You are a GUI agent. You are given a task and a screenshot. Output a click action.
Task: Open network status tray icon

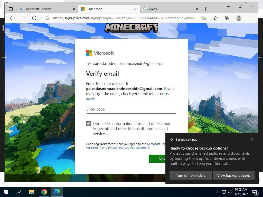224,192
